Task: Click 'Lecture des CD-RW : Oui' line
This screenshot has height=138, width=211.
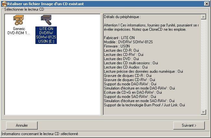Action: 124,55
